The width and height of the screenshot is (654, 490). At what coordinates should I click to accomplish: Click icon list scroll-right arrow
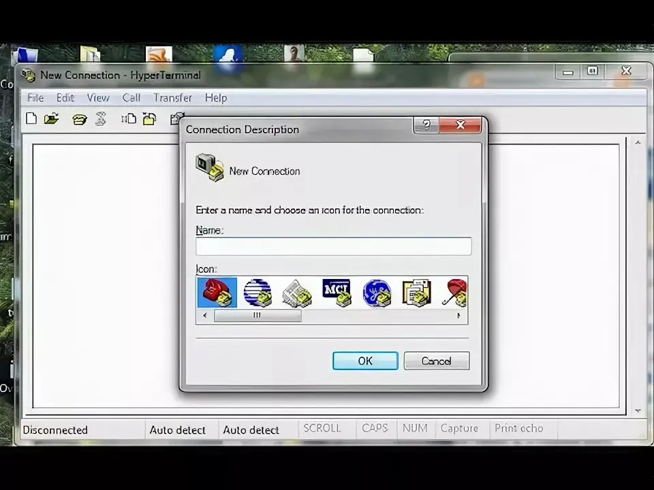tap(458, 315)
